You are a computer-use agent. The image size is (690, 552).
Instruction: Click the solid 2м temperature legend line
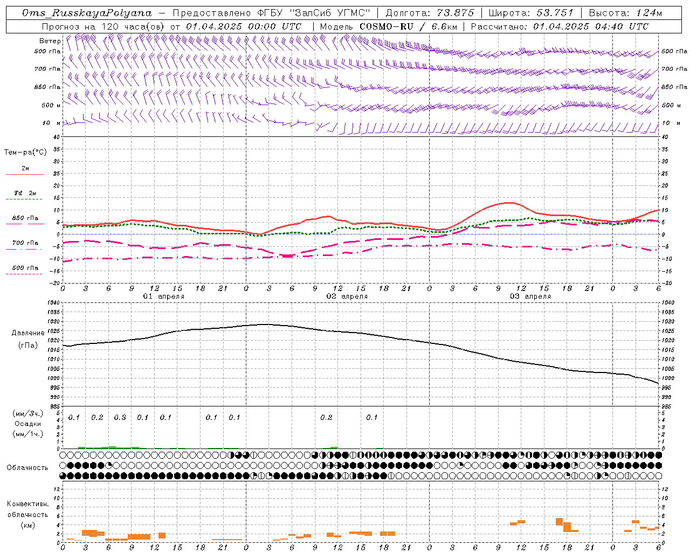click(x=25, y=174)
